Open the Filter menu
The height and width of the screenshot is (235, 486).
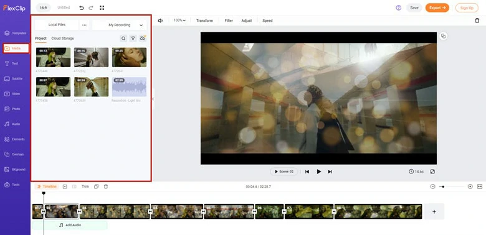(229, 21)
